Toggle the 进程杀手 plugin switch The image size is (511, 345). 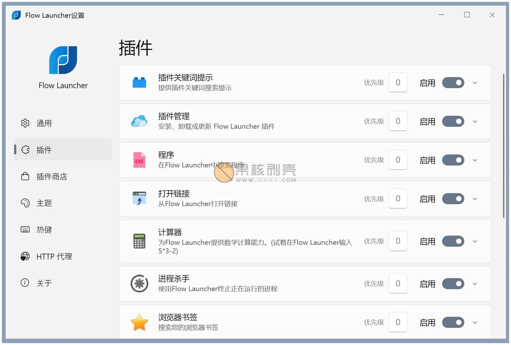[453, 284]
